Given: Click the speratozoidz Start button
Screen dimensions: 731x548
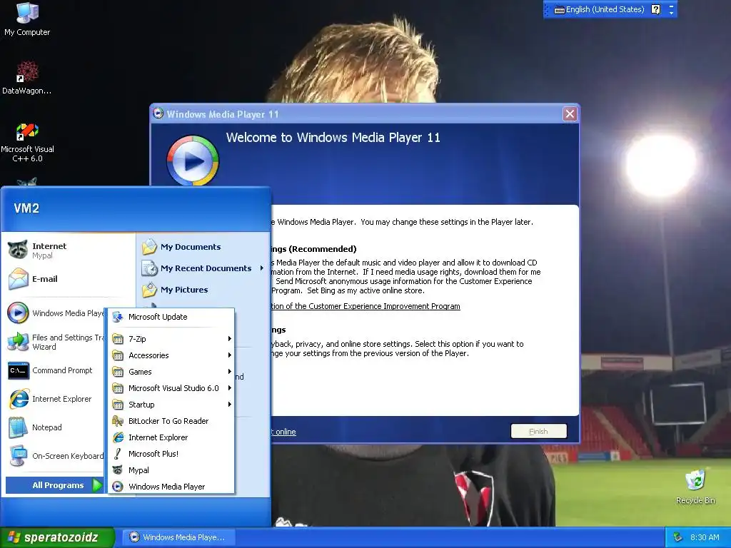Looking at the screenshot, I should 57,537.
